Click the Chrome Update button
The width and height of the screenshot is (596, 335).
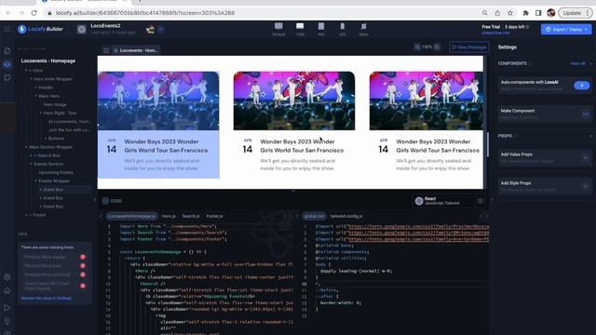coord(576,13)
